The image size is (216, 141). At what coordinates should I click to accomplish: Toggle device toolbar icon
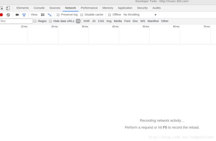point(8,8)
